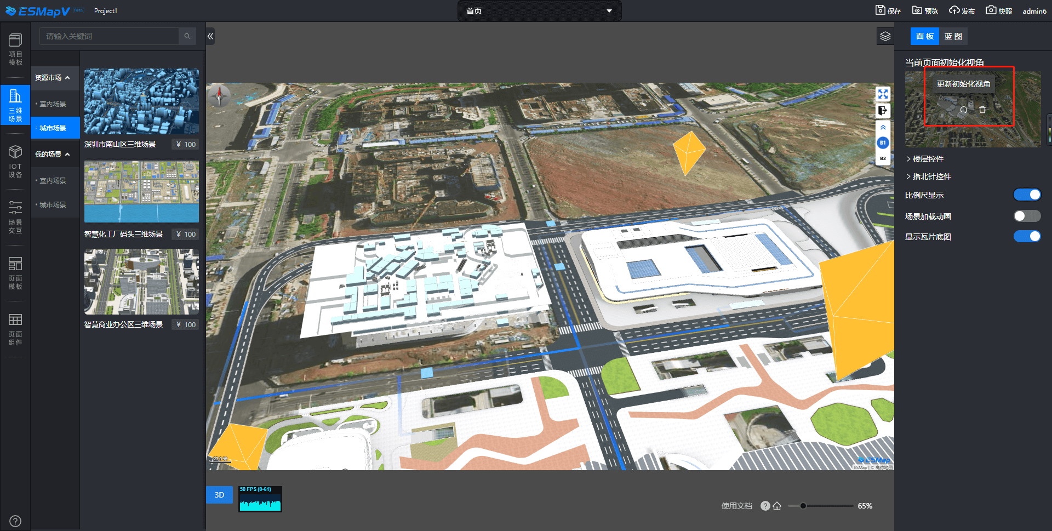Toggle the 比例尺显示 switch

point(1026,195)
